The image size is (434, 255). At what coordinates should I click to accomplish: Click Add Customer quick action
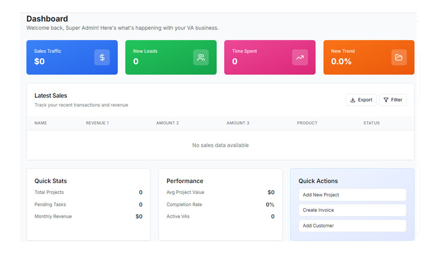[352, 226]
